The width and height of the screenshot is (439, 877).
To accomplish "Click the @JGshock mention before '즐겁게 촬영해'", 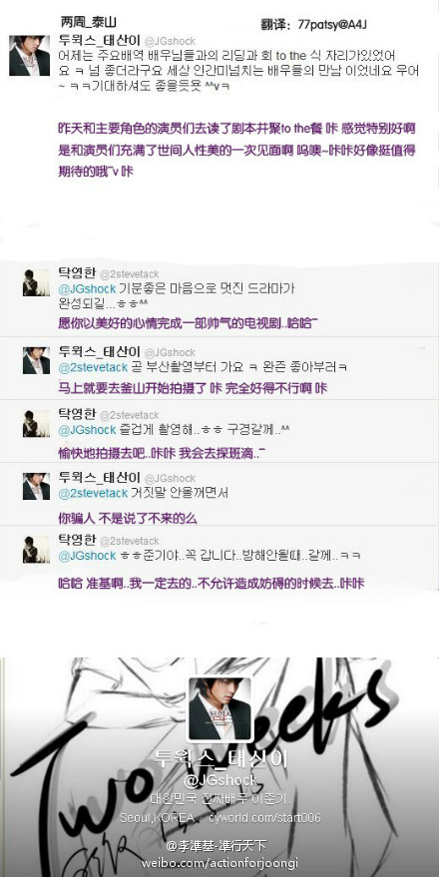I will (87, 430).
